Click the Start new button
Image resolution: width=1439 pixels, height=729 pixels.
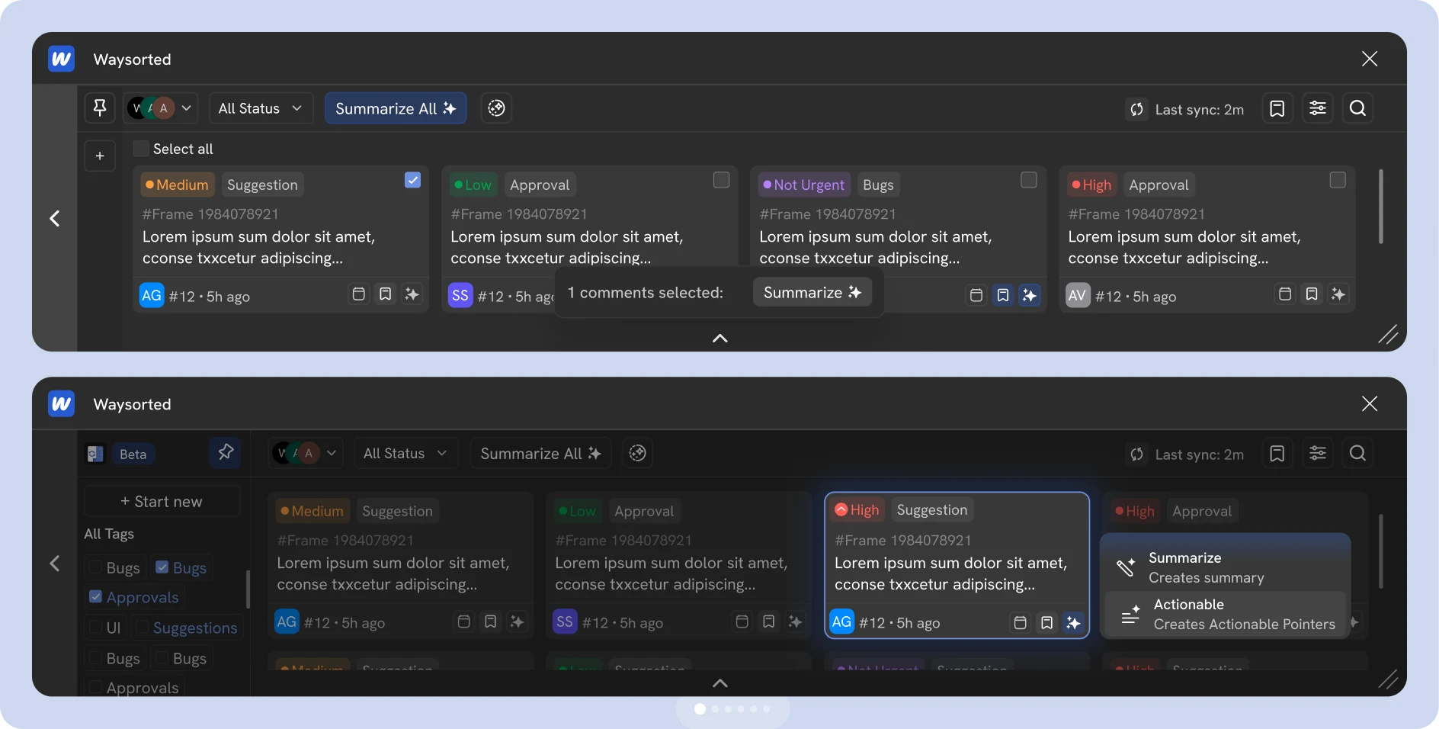[162, 501]
